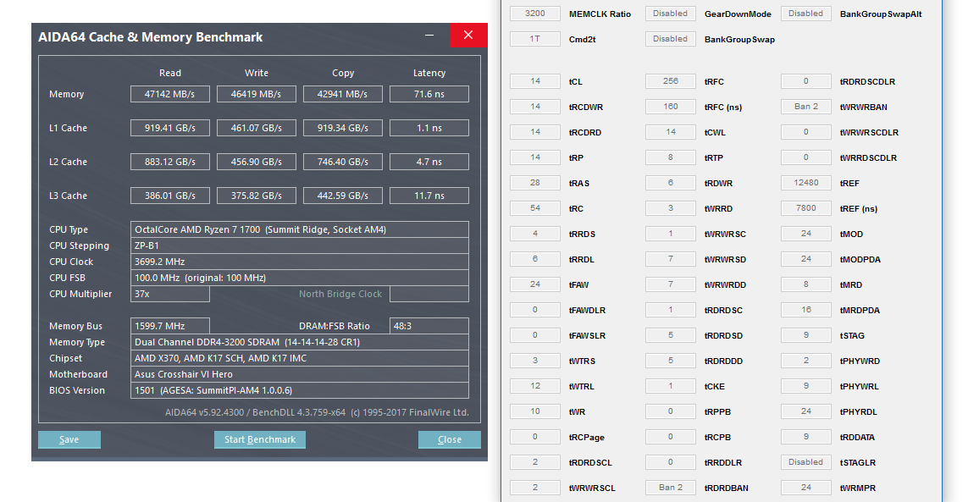Click Save button in AIDA64 benchmark
The image size is (968, 502).
click(x=69, y=439)
